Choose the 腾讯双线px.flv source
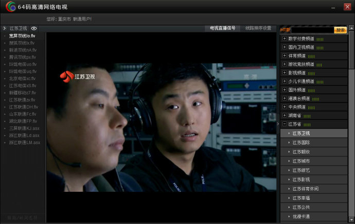 point(23,57)
